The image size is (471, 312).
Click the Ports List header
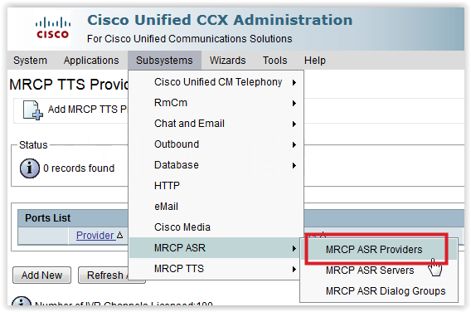tap(47, 218)
